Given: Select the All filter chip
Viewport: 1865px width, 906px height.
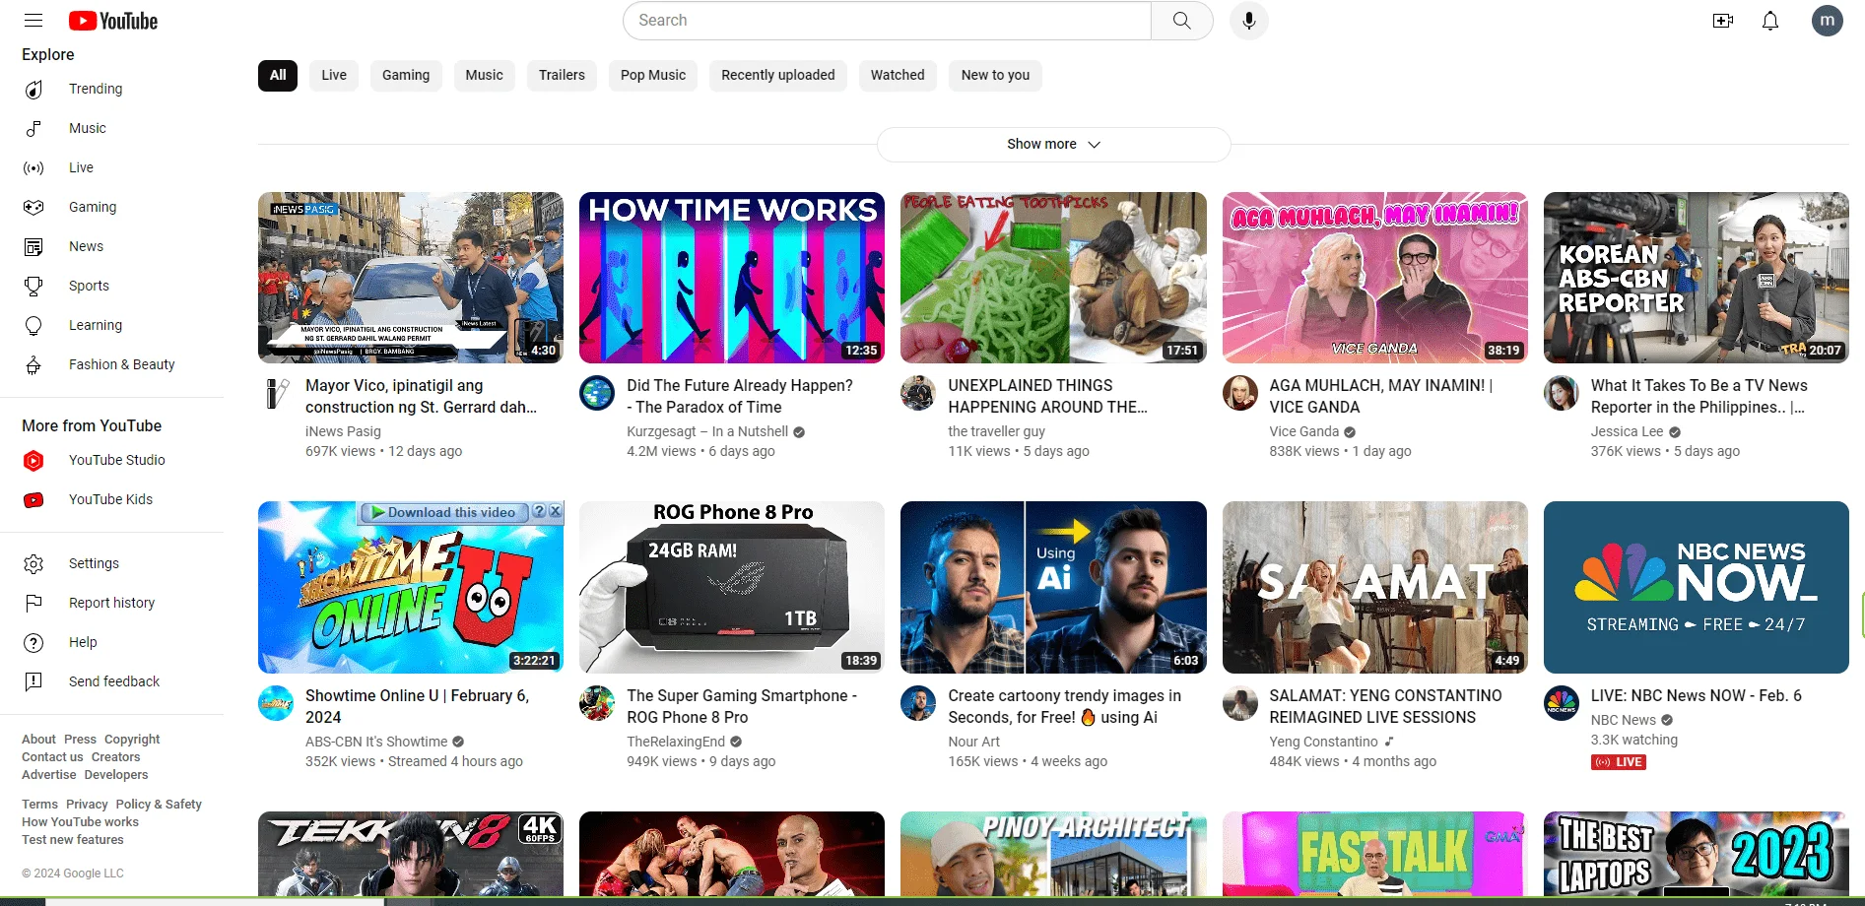Looking at the screenshot, I should pos(278,76).
